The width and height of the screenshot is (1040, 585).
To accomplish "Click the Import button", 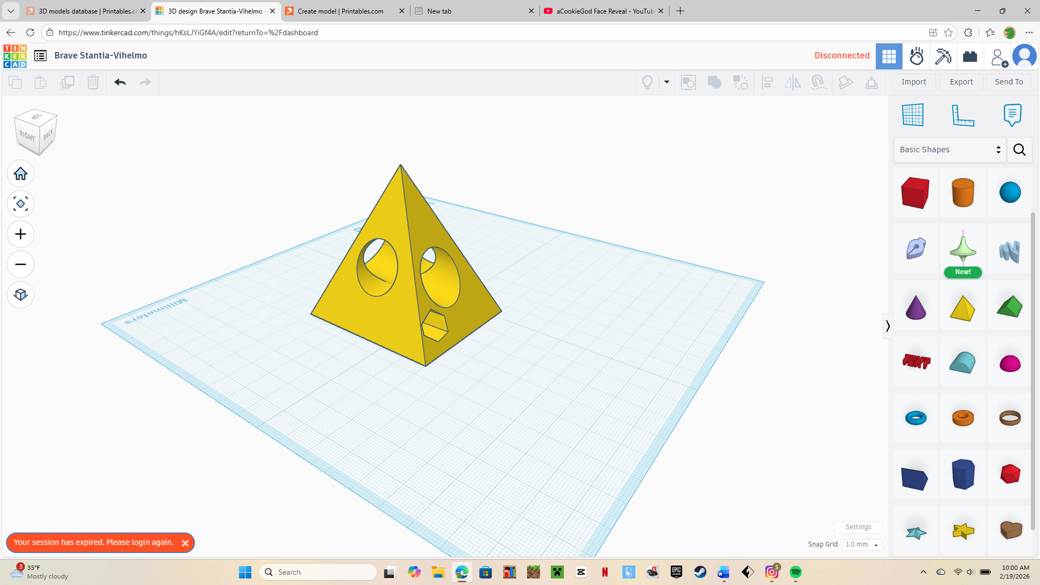I will coord(914,82).
